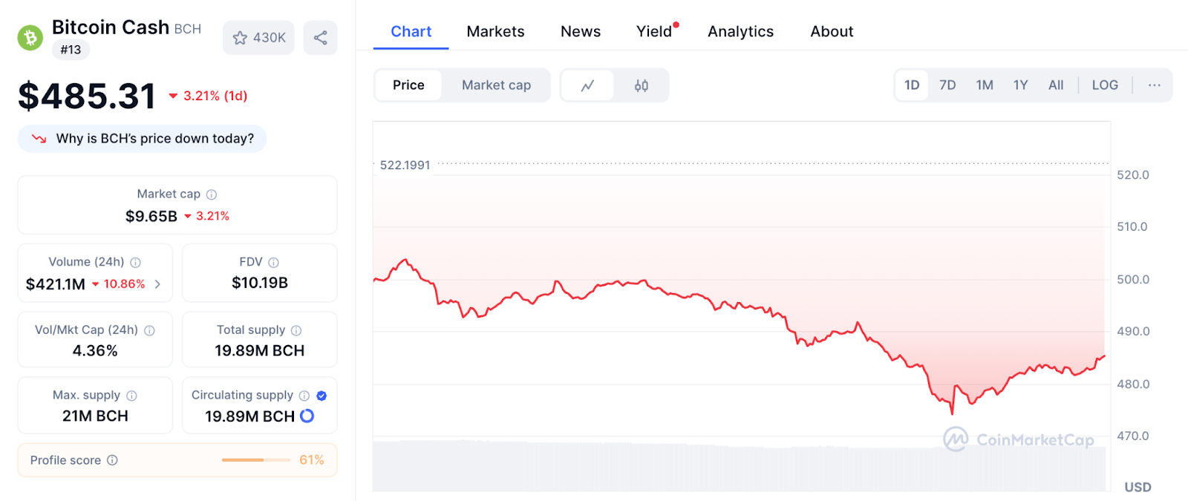Select the line chart icon

coord(587,85)
